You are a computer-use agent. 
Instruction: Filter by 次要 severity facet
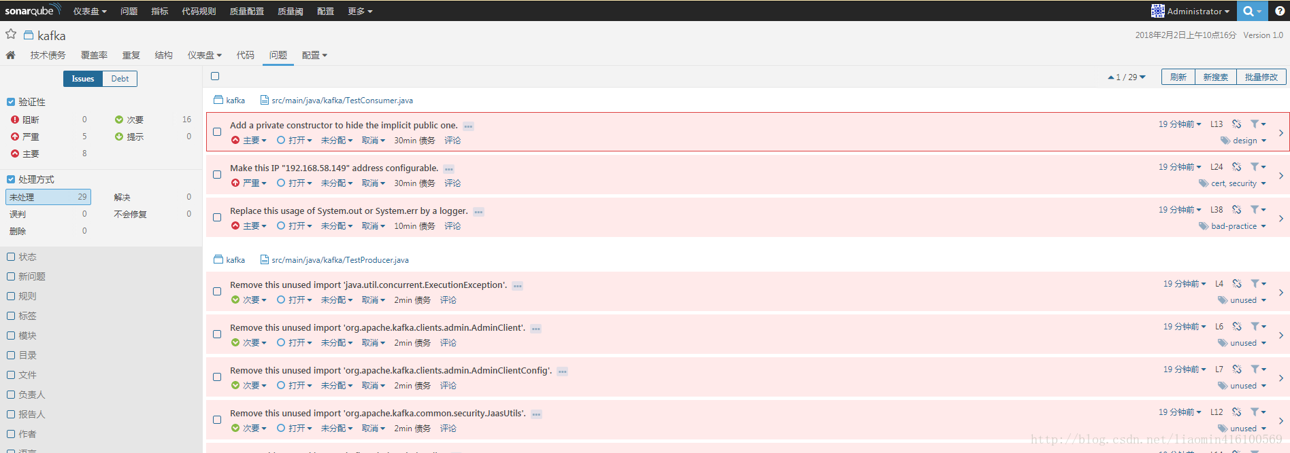point(153,120)
